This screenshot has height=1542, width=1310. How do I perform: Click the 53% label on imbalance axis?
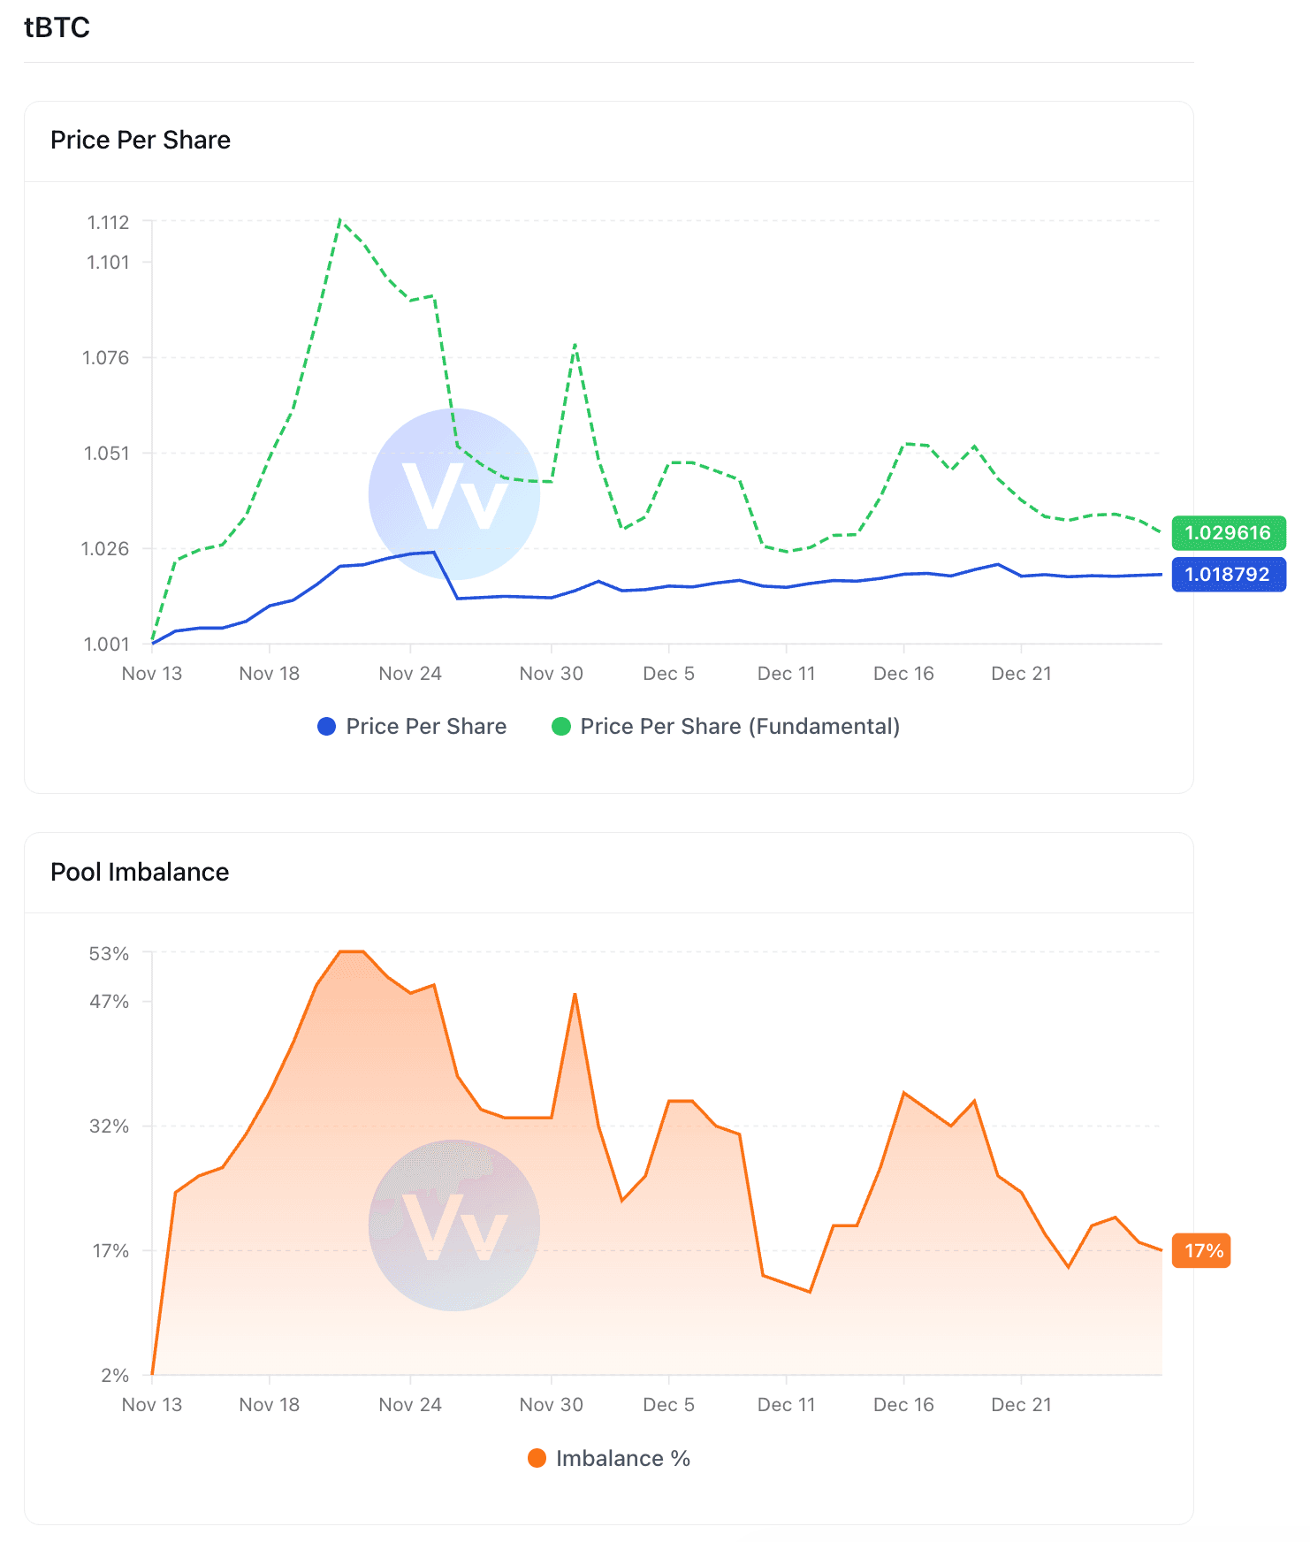[x=109, y=954]
